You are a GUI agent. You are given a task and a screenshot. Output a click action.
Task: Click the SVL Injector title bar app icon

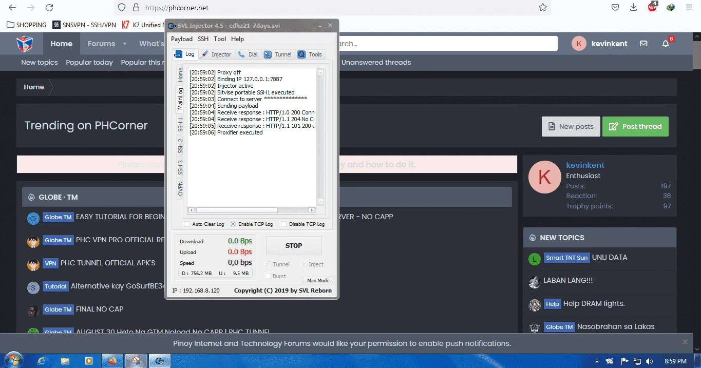(x=171, y=26)
